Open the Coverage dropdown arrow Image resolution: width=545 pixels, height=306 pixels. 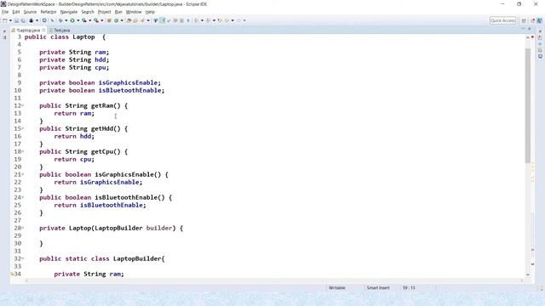click(x=89, y=20)
